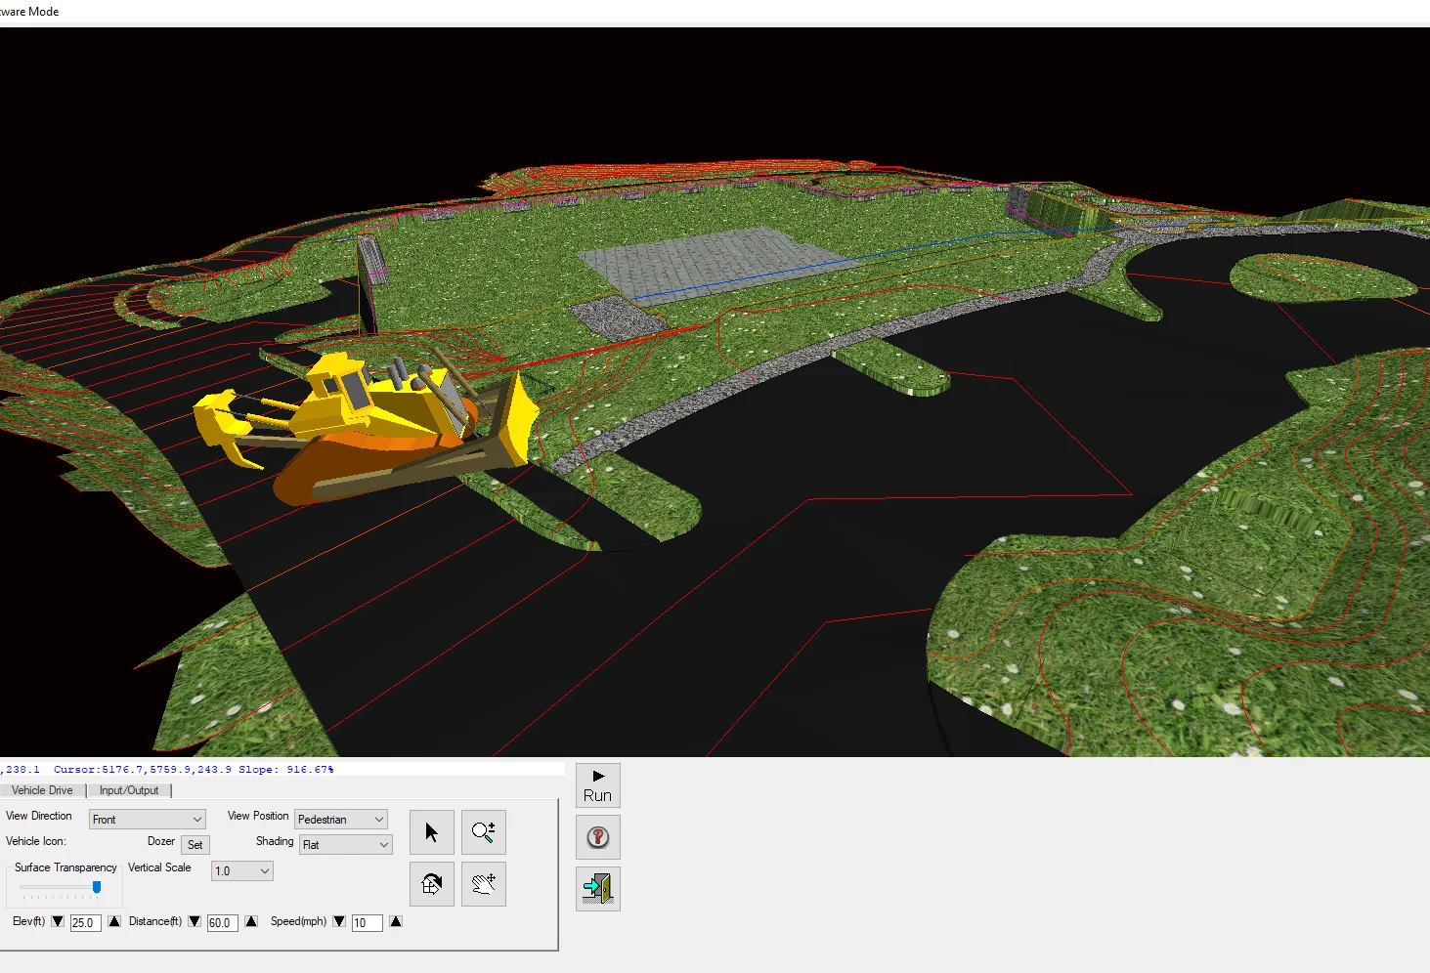This screenshot has width=1430, height=973.
Task: Switch to the Input/Output tab
Action: (129, 790)
